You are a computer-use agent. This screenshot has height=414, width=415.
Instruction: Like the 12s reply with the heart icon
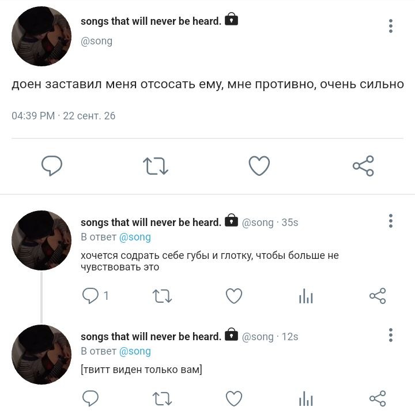coord(234,398)
